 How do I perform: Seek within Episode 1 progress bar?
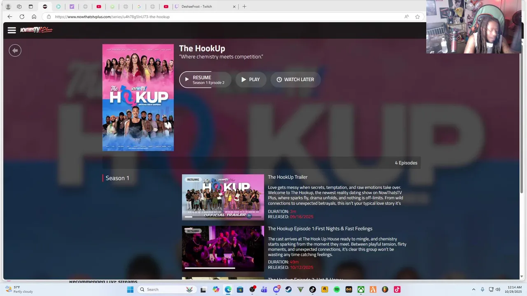click(x=223, y=268)
